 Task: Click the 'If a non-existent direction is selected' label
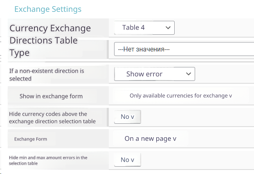pos(47,74)
